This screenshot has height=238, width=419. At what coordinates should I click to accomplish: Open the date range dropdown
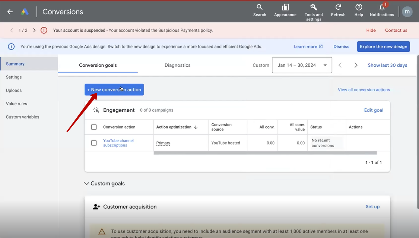(x=302, y=65)
